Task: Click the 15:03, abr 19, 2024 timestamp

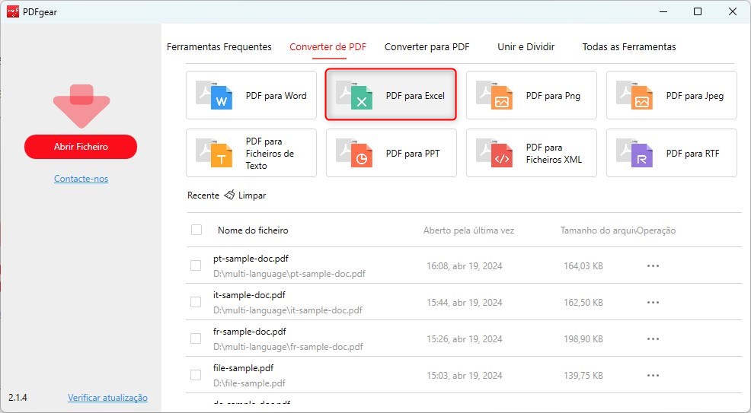Action: click(x=464, y=376)
